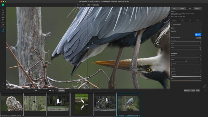Click the Color noise slider handle

[x=200, y=49]
